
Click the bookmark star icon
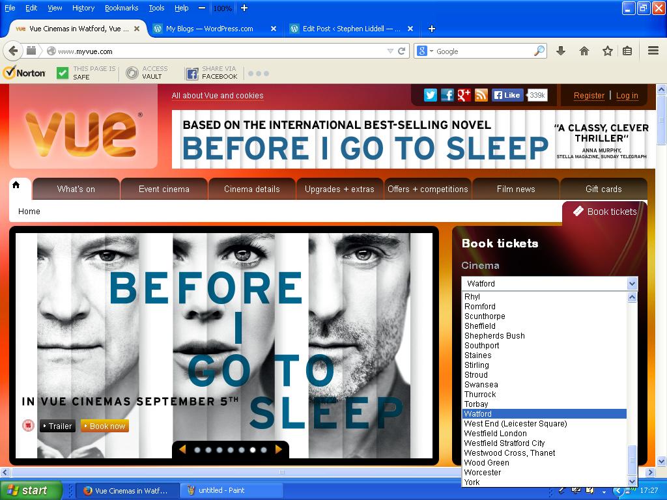[607, 51]
